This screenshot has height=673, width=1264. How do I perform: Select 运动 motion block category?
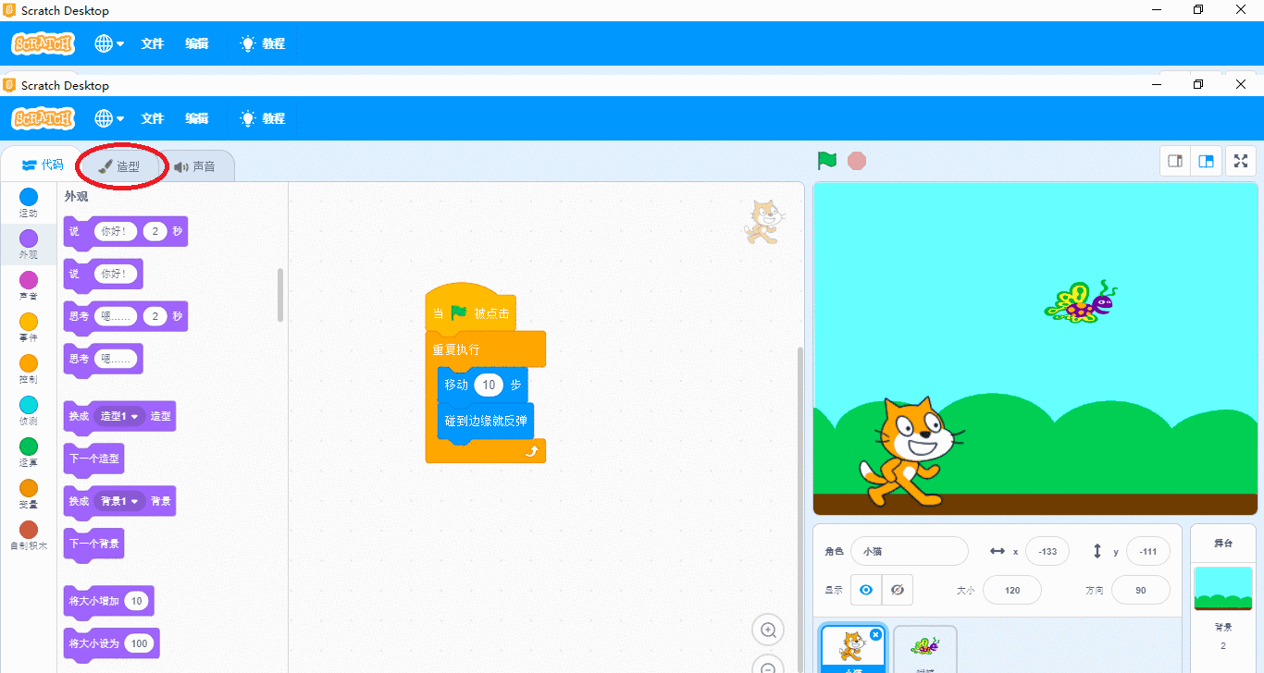(x=29, y=202)
